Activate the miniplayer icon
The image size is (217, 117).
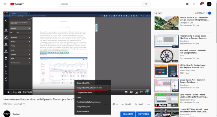pos(136,92)
